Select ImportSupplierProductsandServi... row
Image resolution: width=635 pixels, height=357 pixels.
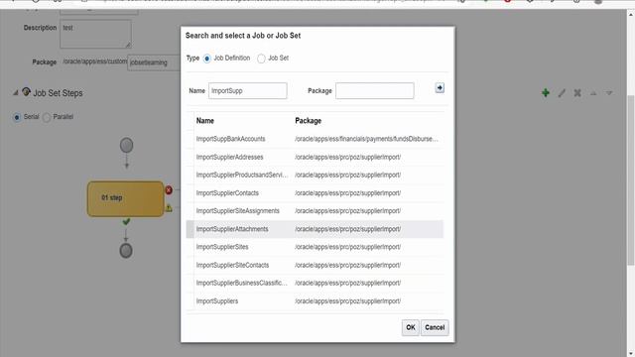pyautogui.click(x=315, y=175)
